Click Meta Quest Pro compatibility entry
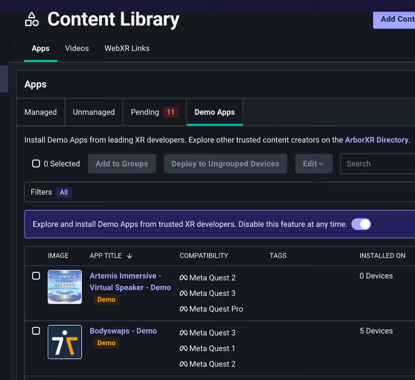This screenshot has height=380, width=415. (x=211, y=309)
